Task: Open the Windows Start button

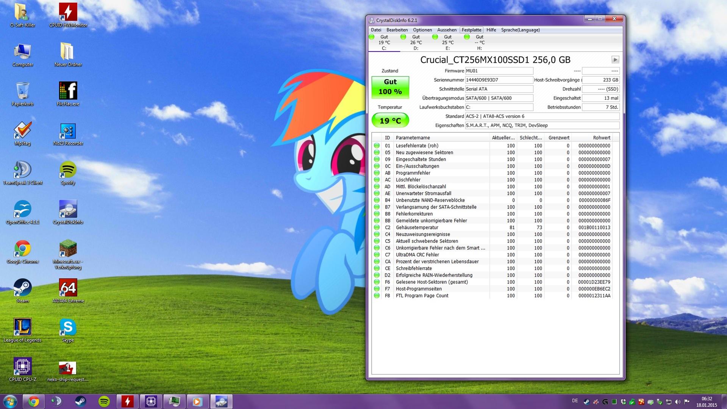Action: [10, 401]
